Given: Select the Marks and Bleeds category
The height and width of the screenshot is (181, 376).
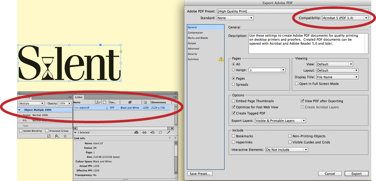Looking at the screenshot, I should tap(206, 38).
